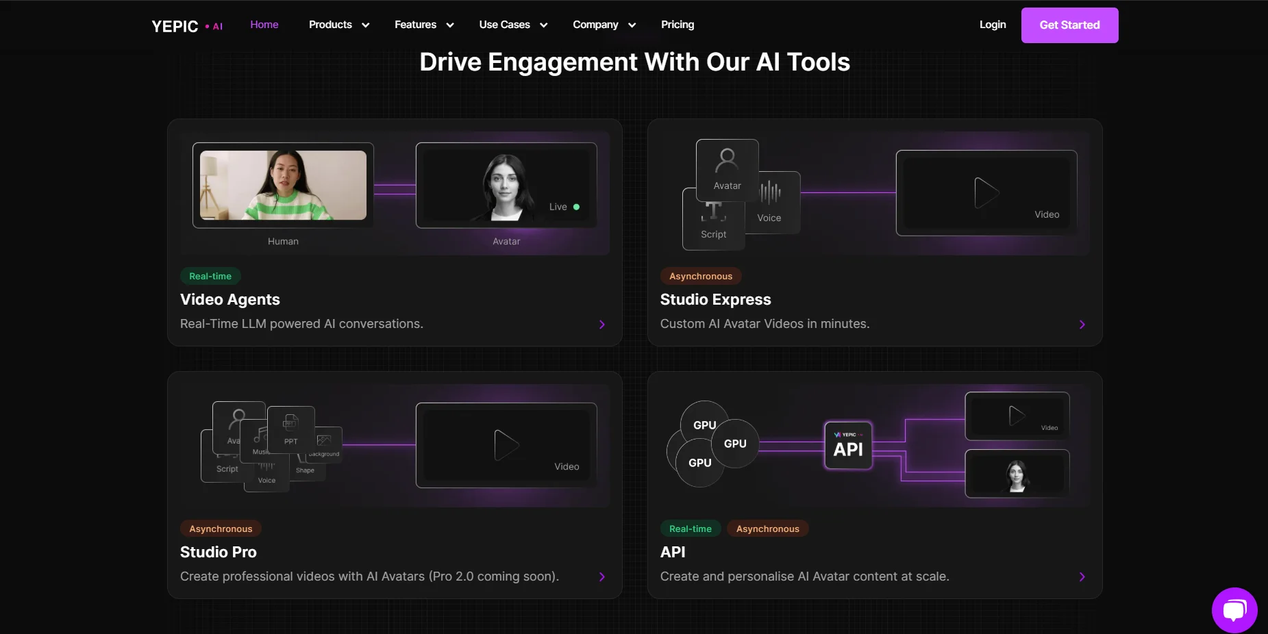Image resolution: width=1268 pixels, height=634 pixels.
Task: Open the Company dropdown
Action: [x=603, y=25]
